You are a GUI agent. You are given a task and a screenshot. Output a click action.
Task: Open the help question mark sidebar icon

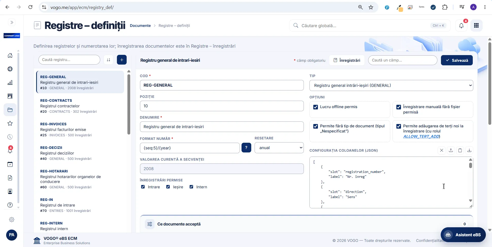(x=10, y=205)
